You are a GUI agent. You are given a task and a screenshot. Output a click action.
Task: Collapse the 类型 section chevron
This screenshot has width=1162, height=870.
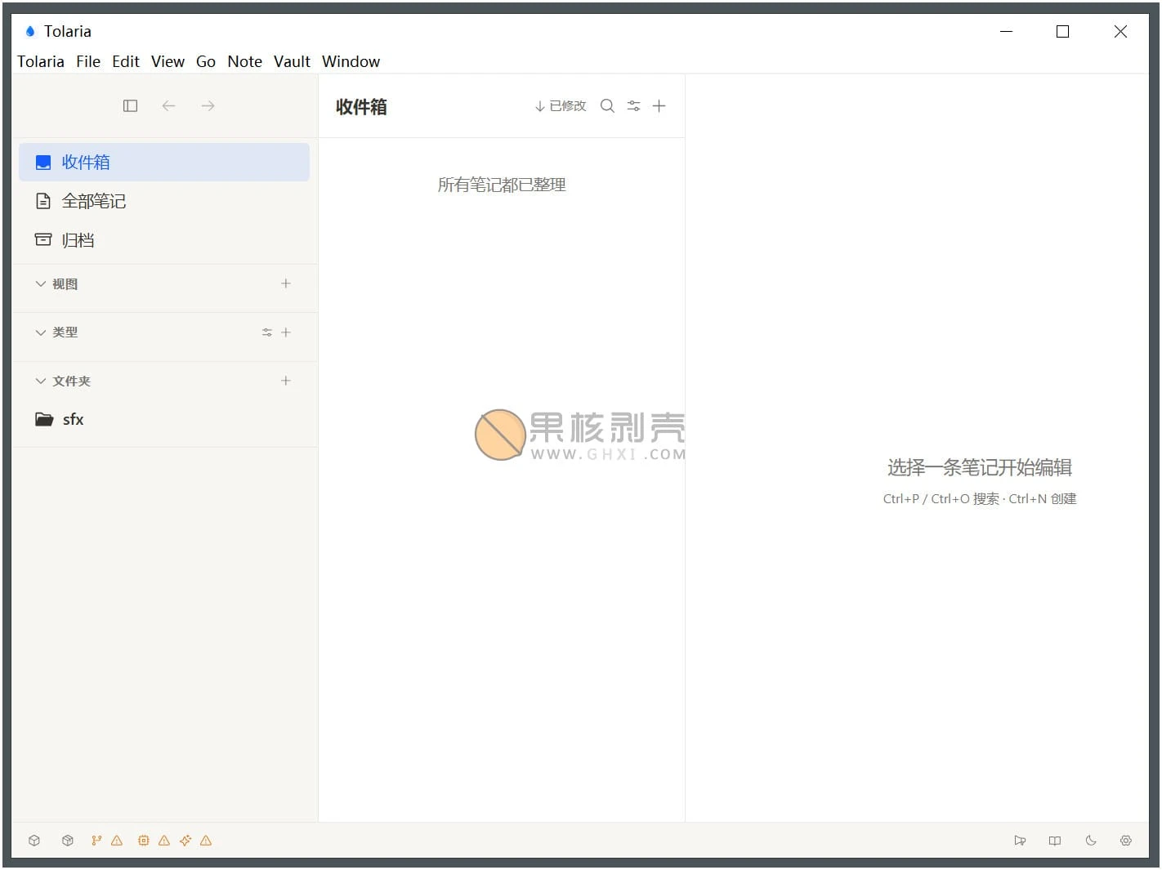[41, 332]
